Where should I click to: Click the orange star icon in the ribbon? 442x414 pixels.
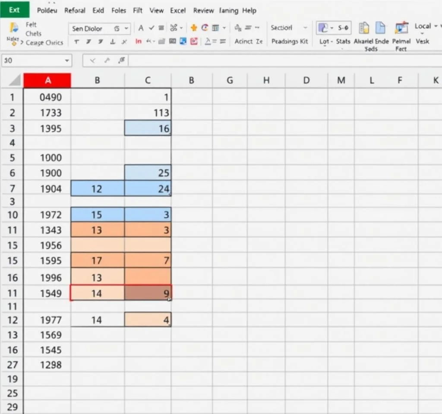(193, 28)
